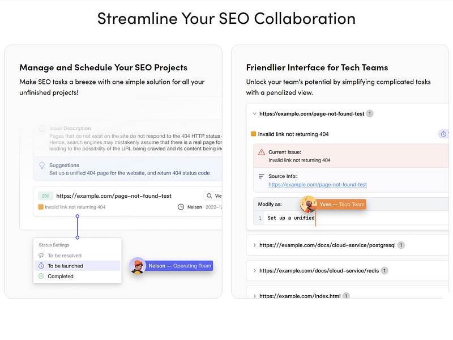Click the orange square in the right panel issue row

coord(253,134)
